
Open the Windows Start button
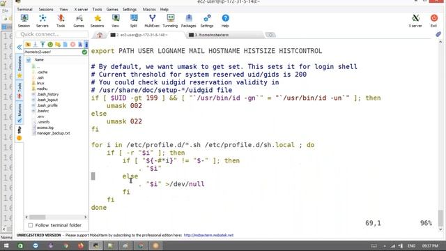[6, 245]
